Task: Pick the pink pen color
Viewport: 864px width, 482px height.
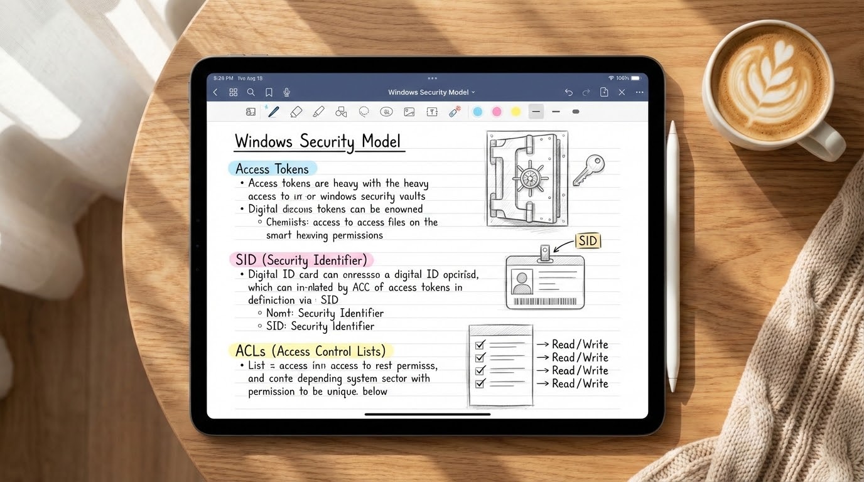Action: coord(497,112)
